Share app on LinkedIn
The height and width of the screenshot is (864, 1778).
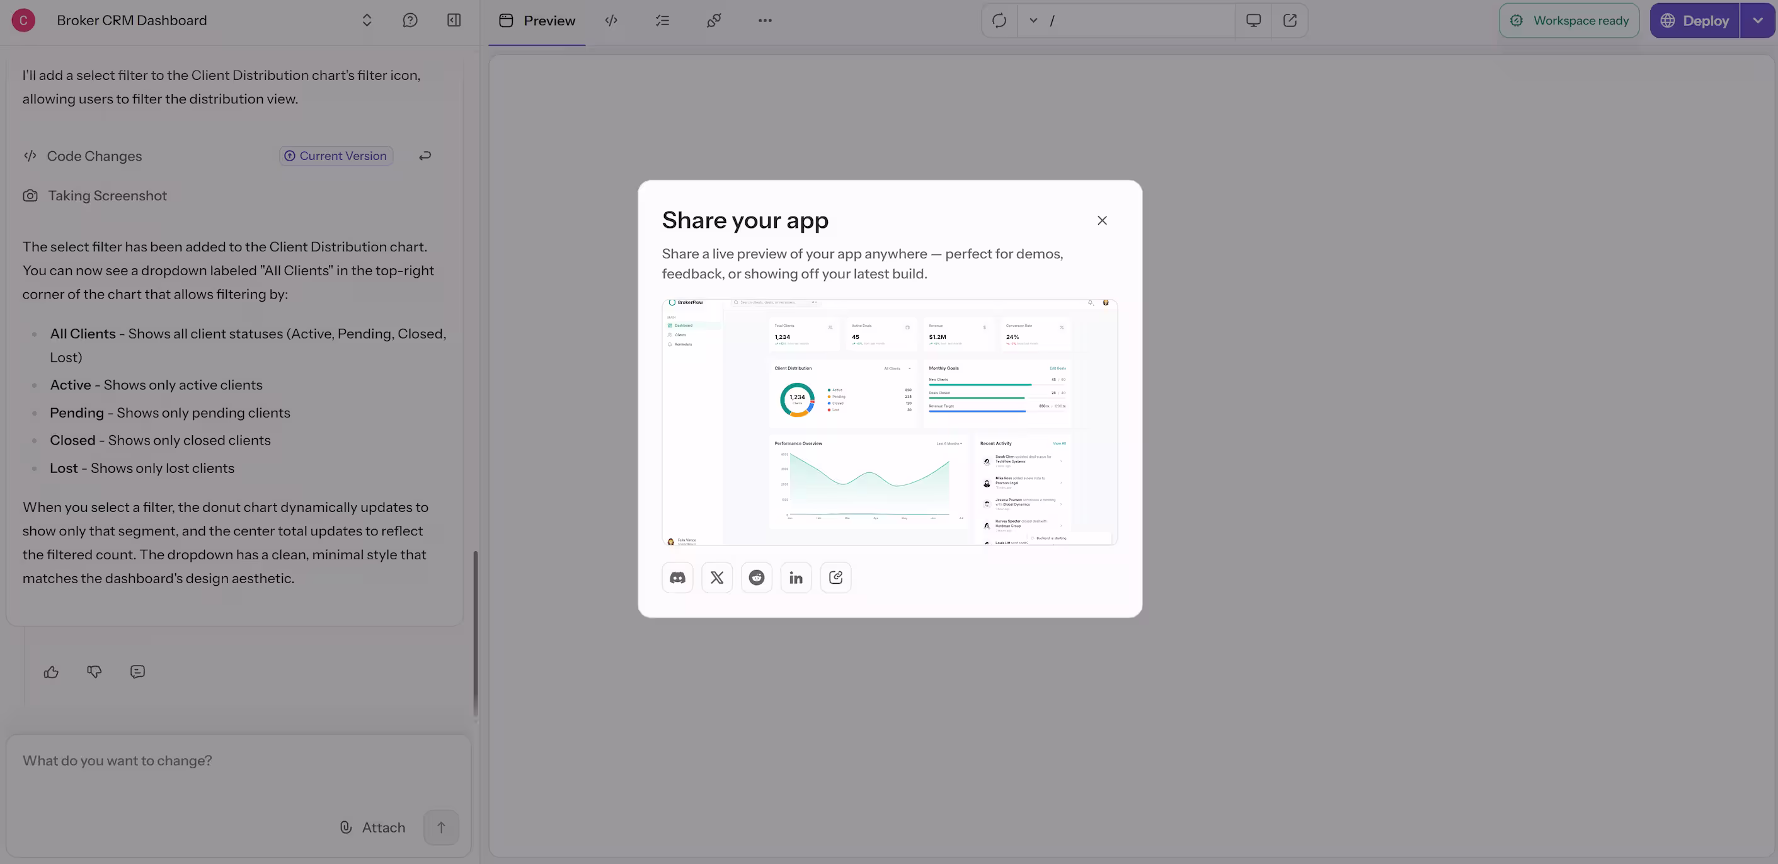(x=796, y=577)
